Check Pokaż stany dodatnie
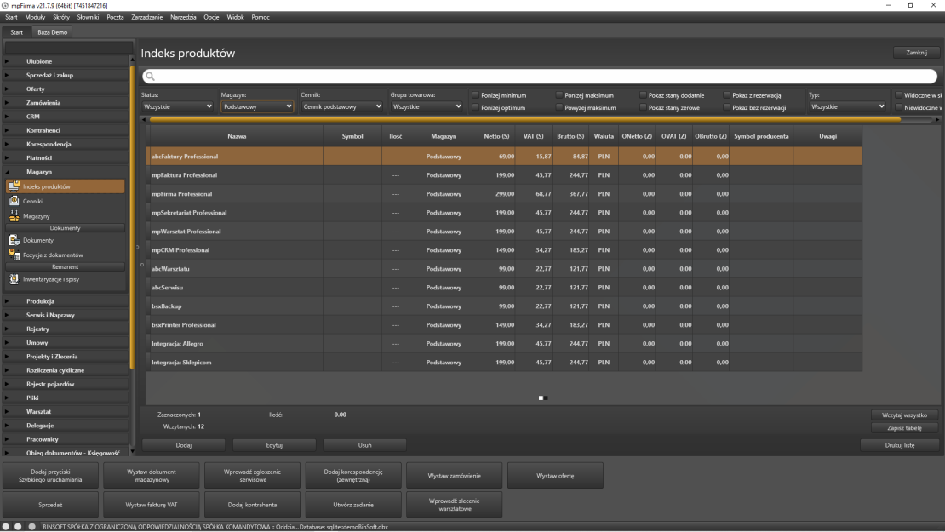This screenshot has width=945, height=532. (x=643, y=95)
